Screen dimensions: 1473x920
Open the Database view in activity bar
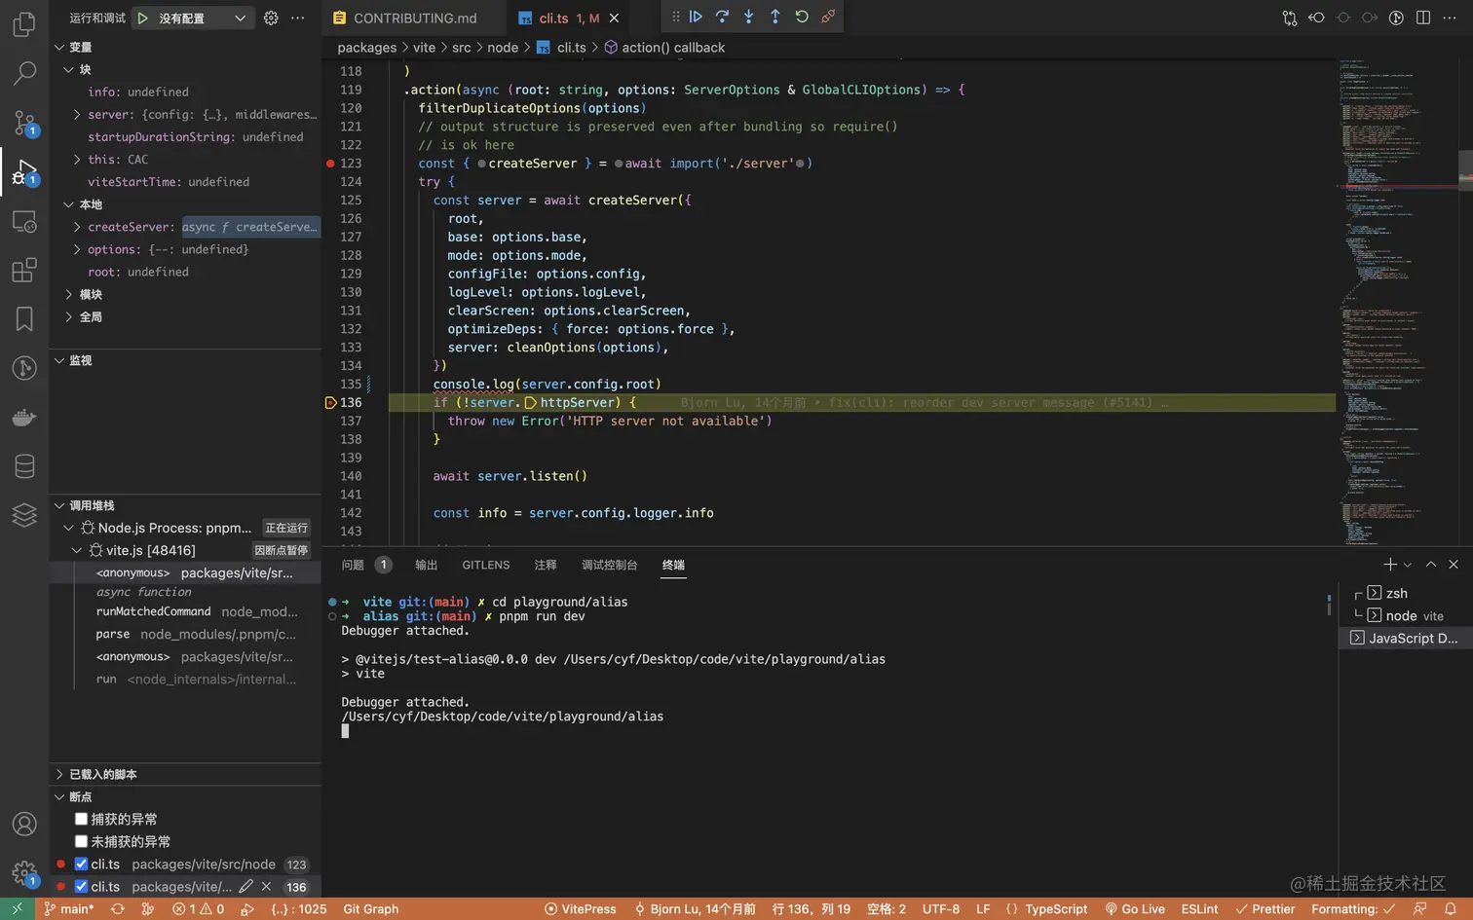tap(24, 466)
